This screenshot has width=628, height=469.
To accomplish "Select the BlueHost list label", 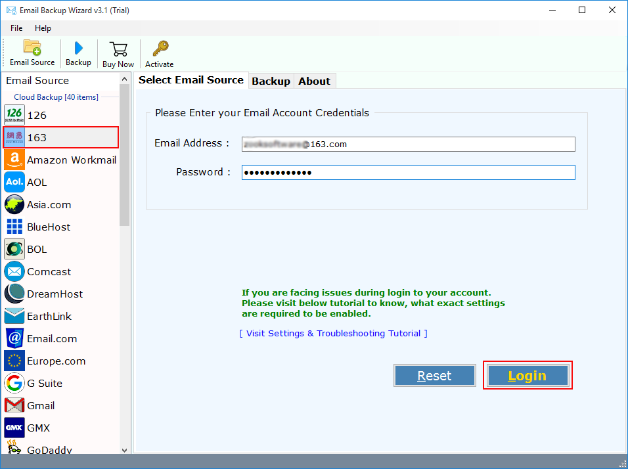I will point(49,227).
